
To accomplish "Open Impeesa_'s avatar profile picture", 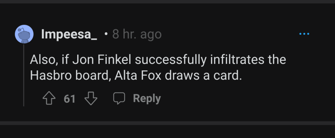I will pos(24,34).
